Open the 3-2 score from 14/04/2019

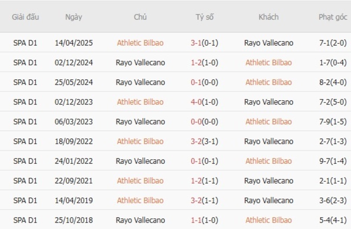198,200
